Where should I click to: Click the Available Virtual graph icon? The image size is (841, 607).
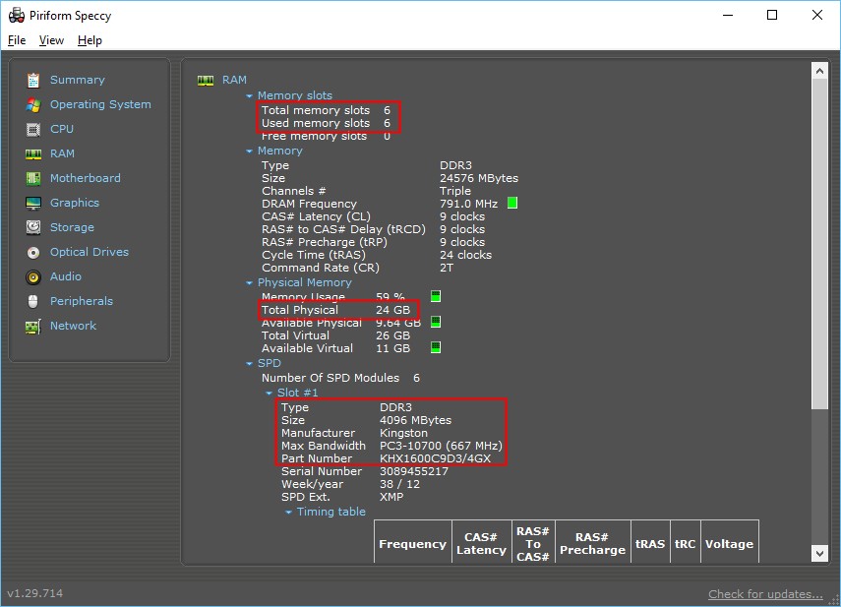(x=436, y=347)
